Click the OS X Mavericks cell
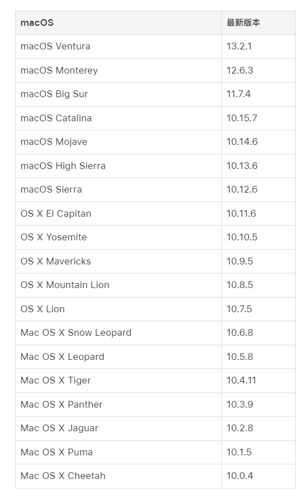The width and height of the screenshot is (305, 493). (118, 261)
